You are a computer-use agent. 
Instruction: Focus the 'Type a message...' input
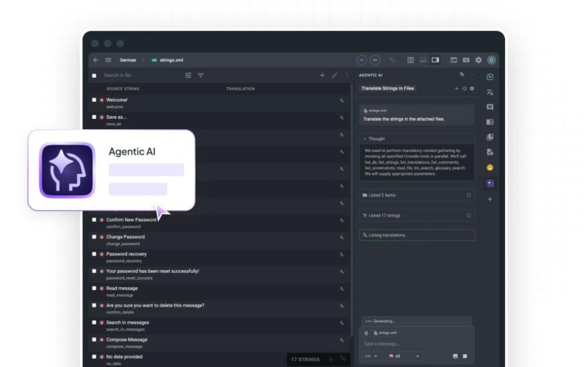coord(416,344)
